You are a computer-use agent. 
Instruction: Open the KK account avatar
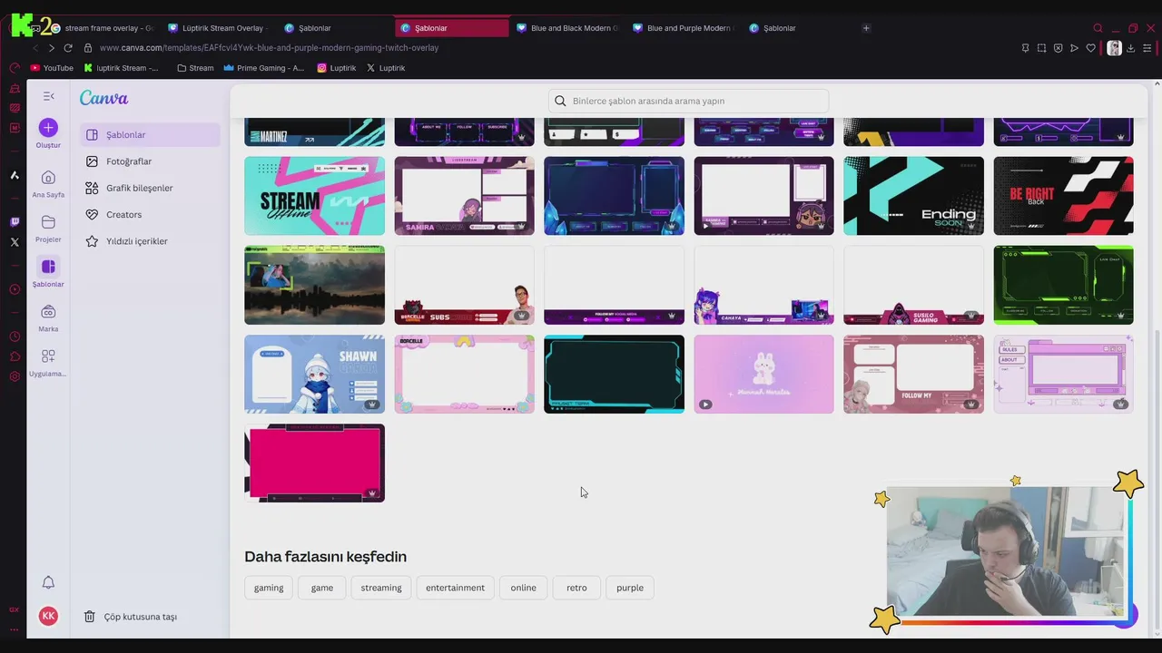click(x=48, y=616)
